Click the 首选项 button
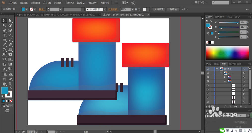 pos(173,9)
